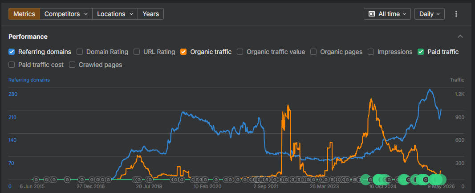Click the 280 referring domains axis value
475x193 pixels.
[x=13, y=94]
